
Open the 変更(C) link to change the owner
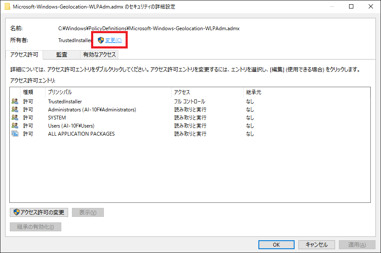pyautogui.click(x=113, y=40)
